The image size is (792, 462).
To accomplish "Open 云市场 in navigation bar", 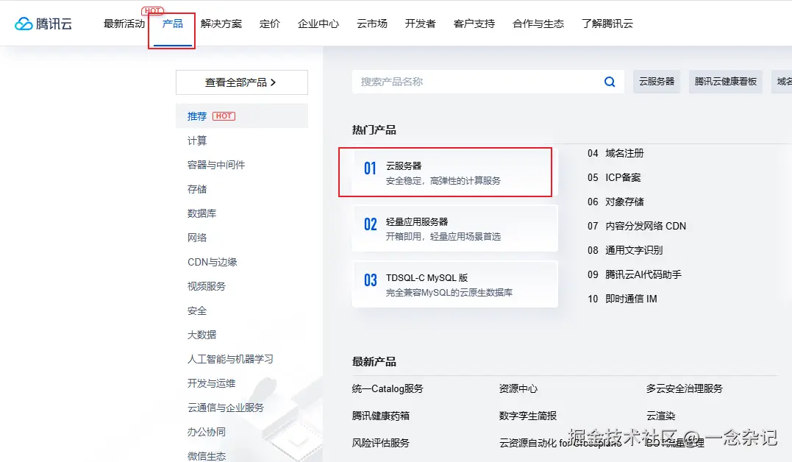I will [x=372, y=24].
